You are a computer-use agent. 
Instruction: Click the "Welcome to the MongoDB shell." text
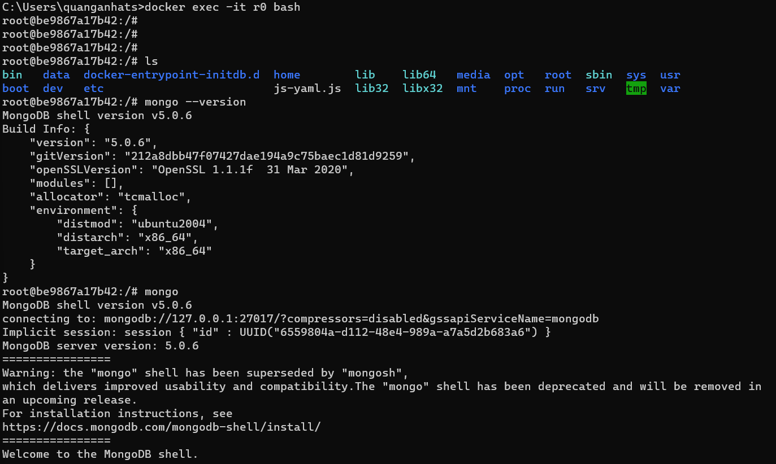100,454
